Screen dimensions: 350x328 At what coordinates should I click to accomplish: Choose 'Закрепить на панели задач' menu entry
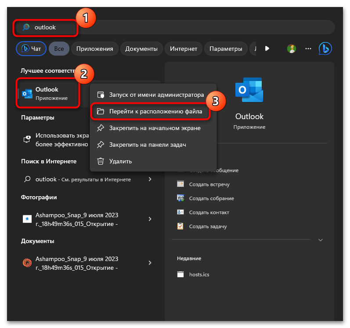pyautogui.click(x=153, y=145)
